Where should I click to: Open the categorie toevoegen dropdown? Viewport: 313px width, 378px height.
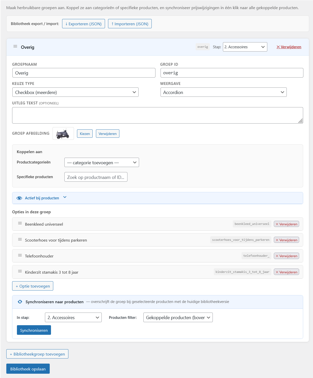(x=101, y=162)
